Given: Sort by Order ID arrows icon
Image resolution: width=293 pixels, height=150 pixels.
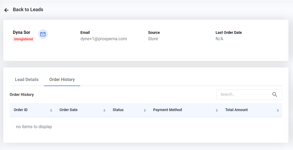Looking at the screenshot, I should pyautogui.click(x=51, y=110).
